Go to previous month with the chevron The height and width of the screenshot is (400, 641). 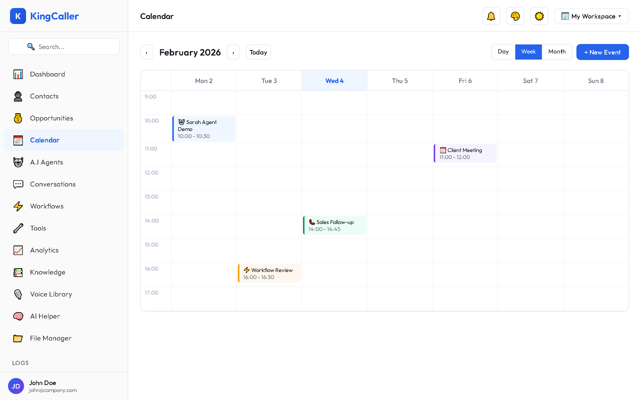147,52
